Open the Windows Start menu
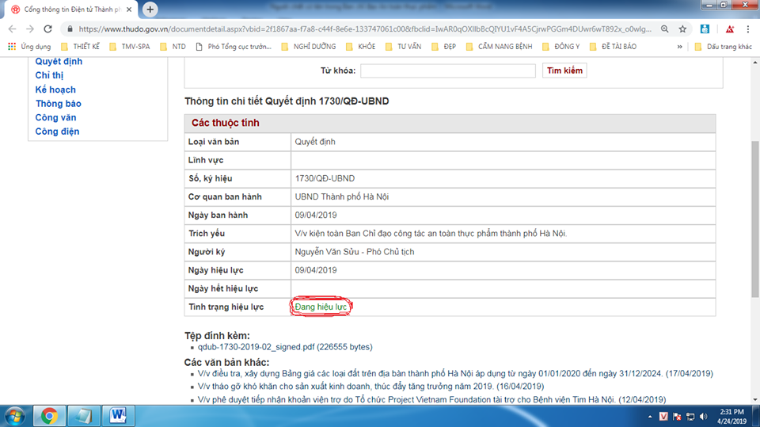 click(x=15, y=417)
